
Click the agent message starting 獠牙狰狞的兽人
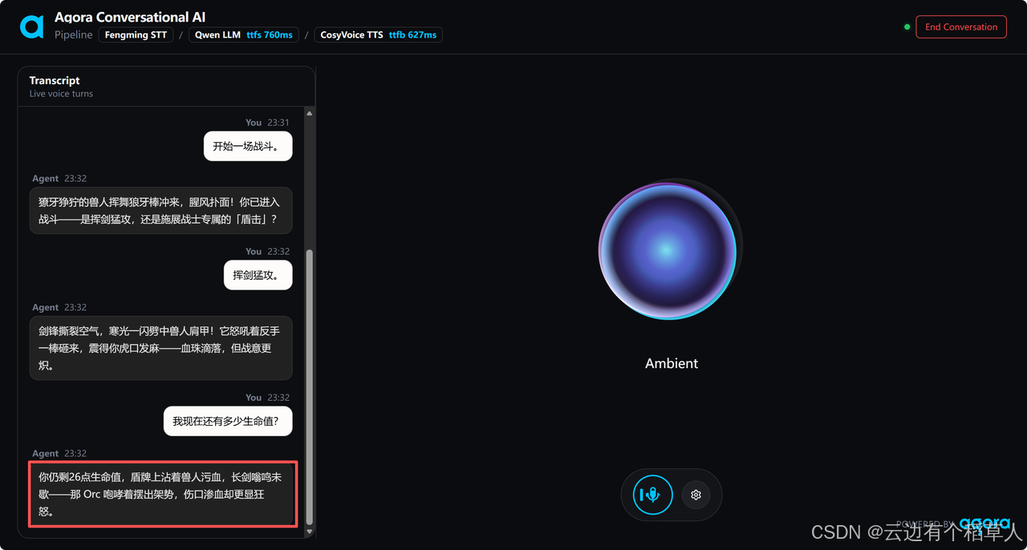(160, 210)
